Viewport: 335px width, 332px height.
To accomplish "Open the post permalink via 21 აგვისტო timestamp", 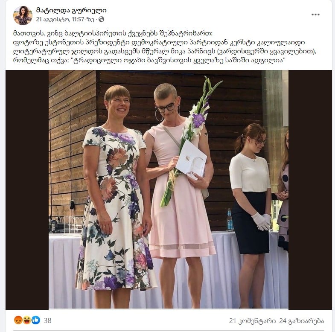I will (65, 20).
